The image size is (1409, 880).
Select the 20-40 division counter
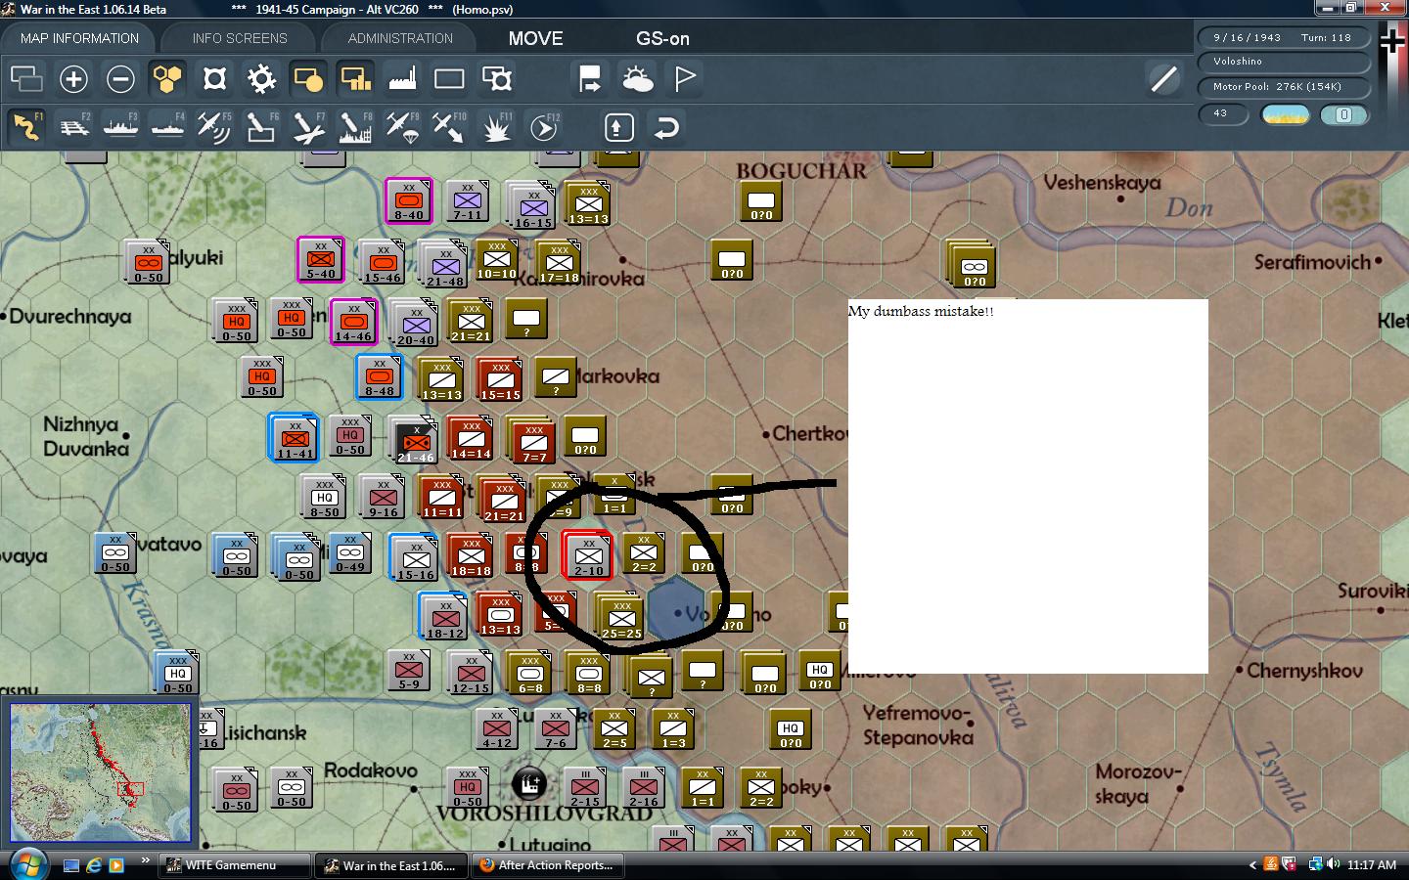[x=415, y=323]
